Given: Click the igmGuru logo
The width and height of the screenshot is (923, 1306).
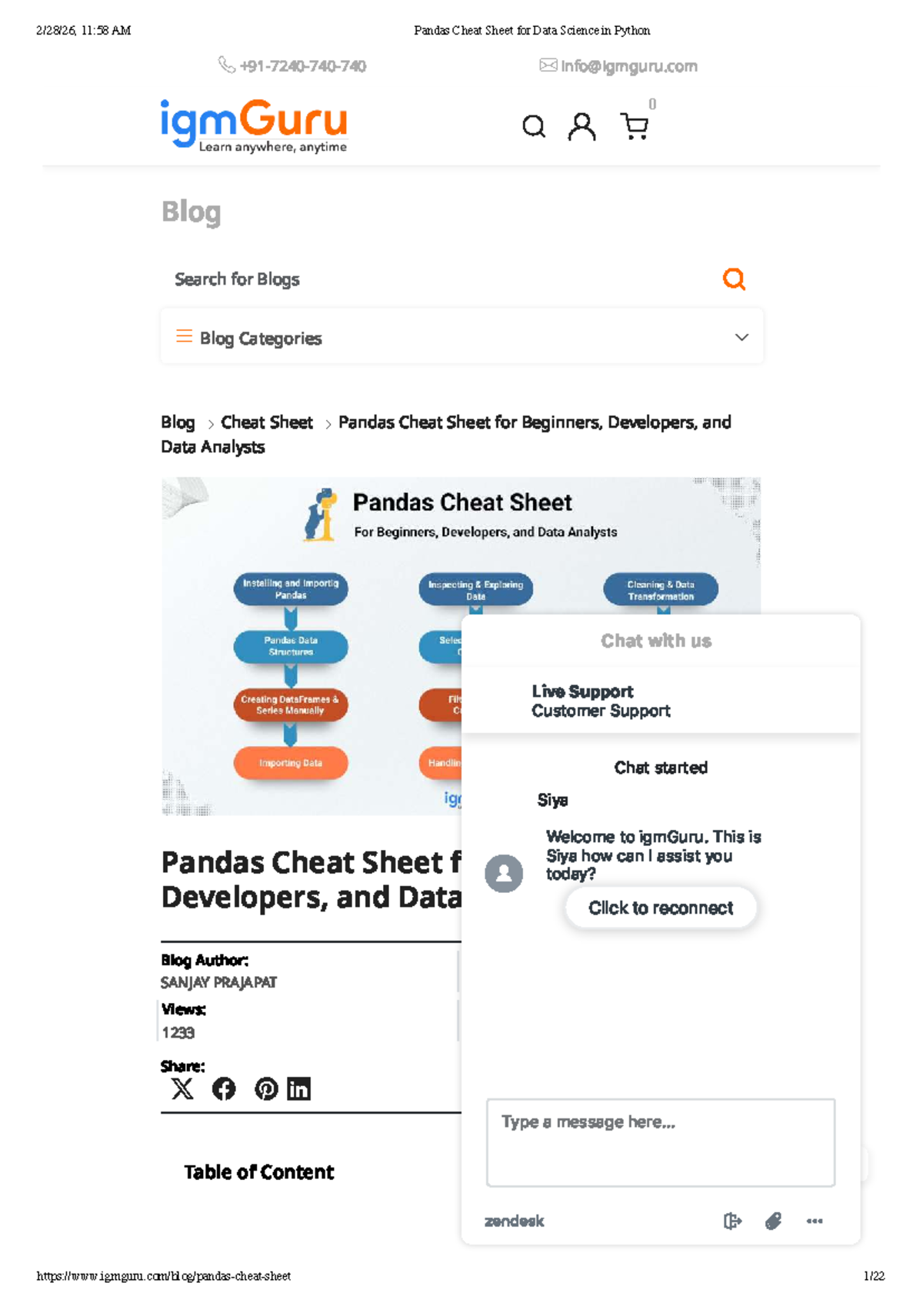Looking at the screenshot, I should tap(254, 125).
